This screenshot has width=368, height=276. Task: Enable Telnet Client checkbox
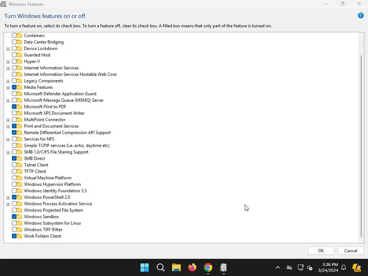[x=14, y=165]
